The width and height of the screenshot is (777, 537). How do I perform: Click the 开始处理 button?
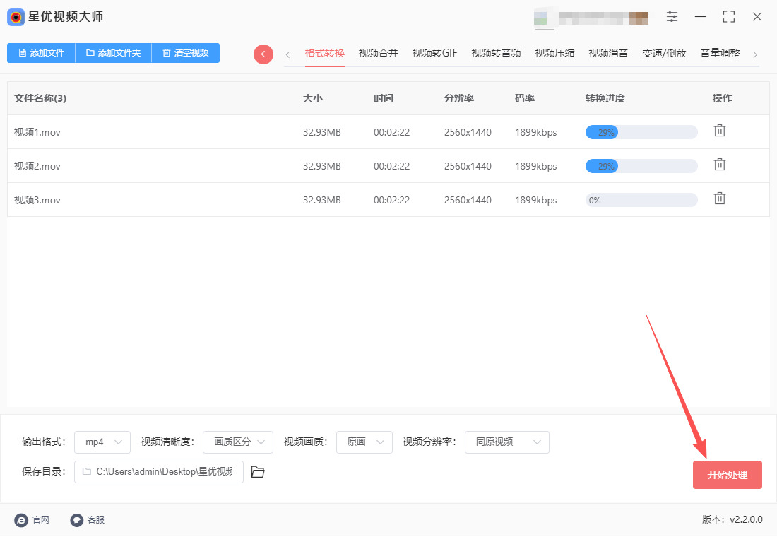pyautogui.click(x=727, y=475)
